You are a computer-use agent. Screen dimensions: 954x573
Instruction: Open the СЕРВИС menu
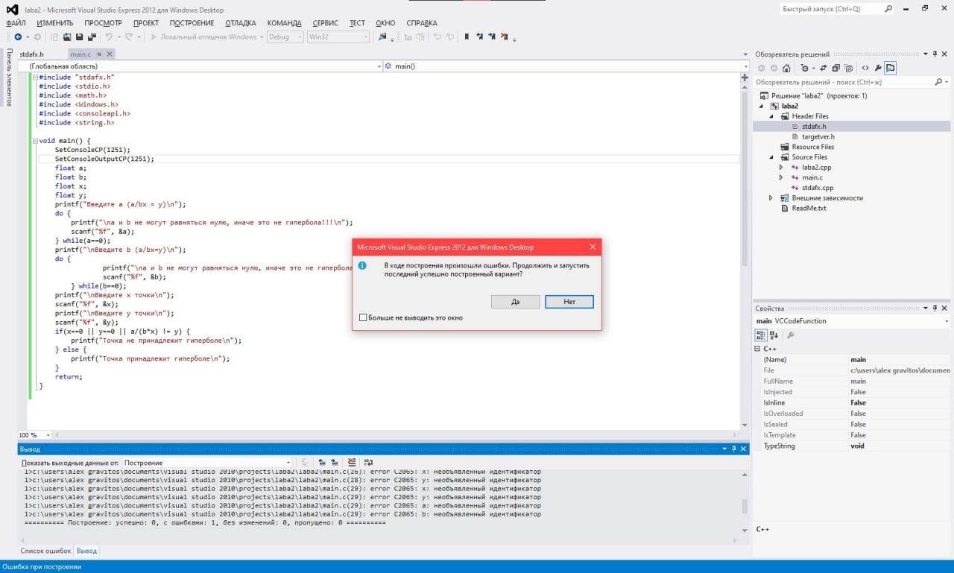(x=325, y=23)
